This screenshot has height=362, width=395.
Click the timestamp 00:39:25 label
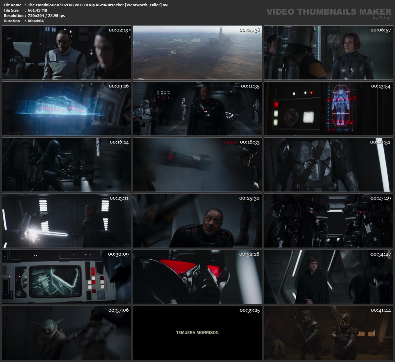click(x=250, y=310)
